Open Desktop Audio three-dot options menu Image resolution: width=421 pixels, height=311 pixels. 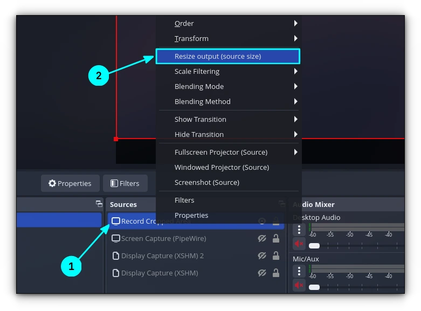[299, 230]
